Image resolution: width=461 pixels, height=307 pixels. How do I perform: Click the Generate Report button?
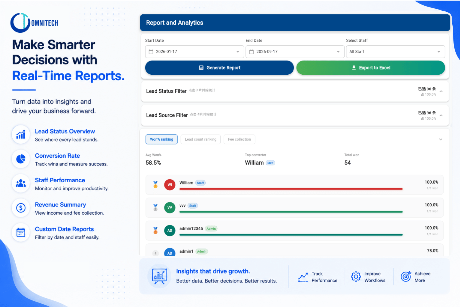pos(219,68)
